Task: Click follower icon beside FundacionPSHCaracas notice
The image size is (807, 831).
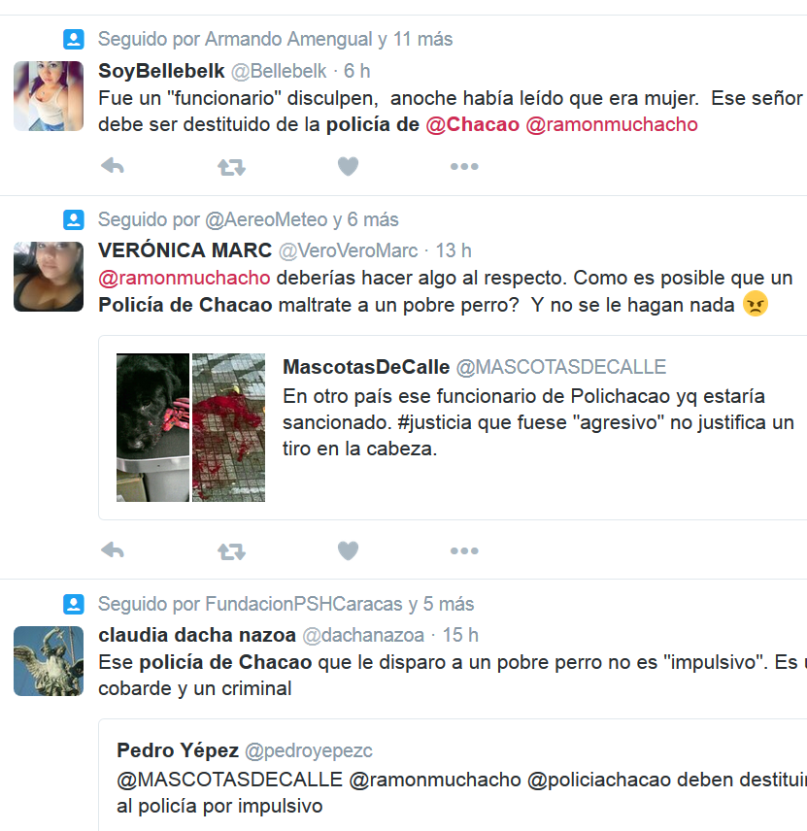Action: (74, 604)
